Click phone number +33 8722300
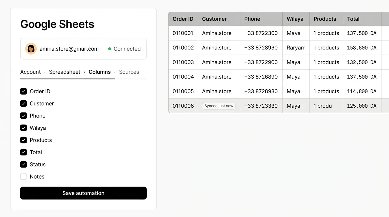Image resolution: width=389 pixels, height=217 pixels. pyautogui.click(x=261, y=33)
